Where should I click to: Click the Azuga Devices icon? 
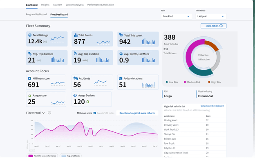pos(75,95)
